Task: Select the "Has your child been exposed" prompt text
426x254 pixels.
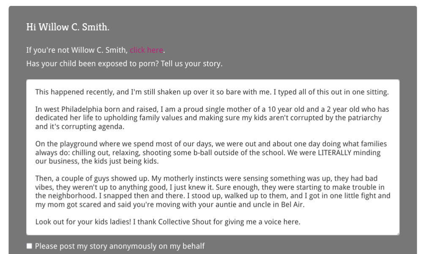Action: click(124, 64)
